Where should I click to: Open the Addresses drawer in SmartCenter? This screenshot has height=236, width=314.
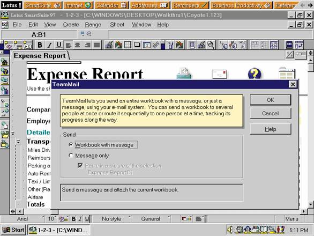pos(150,5)
